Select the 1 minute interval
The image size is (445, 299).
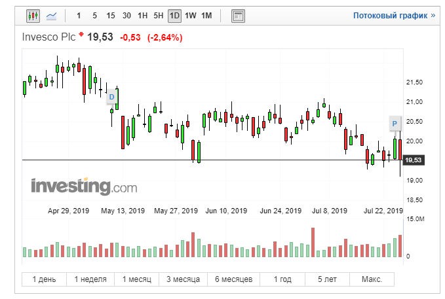point(79,16)
